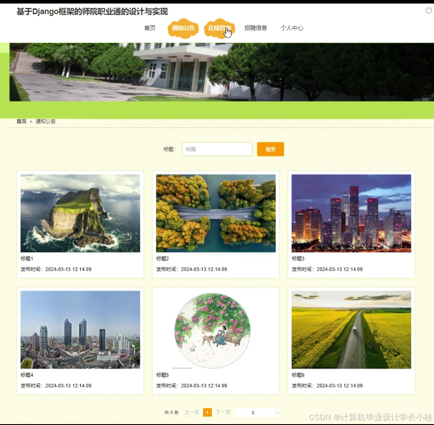Select page 1 in the pagination
The image size is (434, 425).
tap(207, 412)
